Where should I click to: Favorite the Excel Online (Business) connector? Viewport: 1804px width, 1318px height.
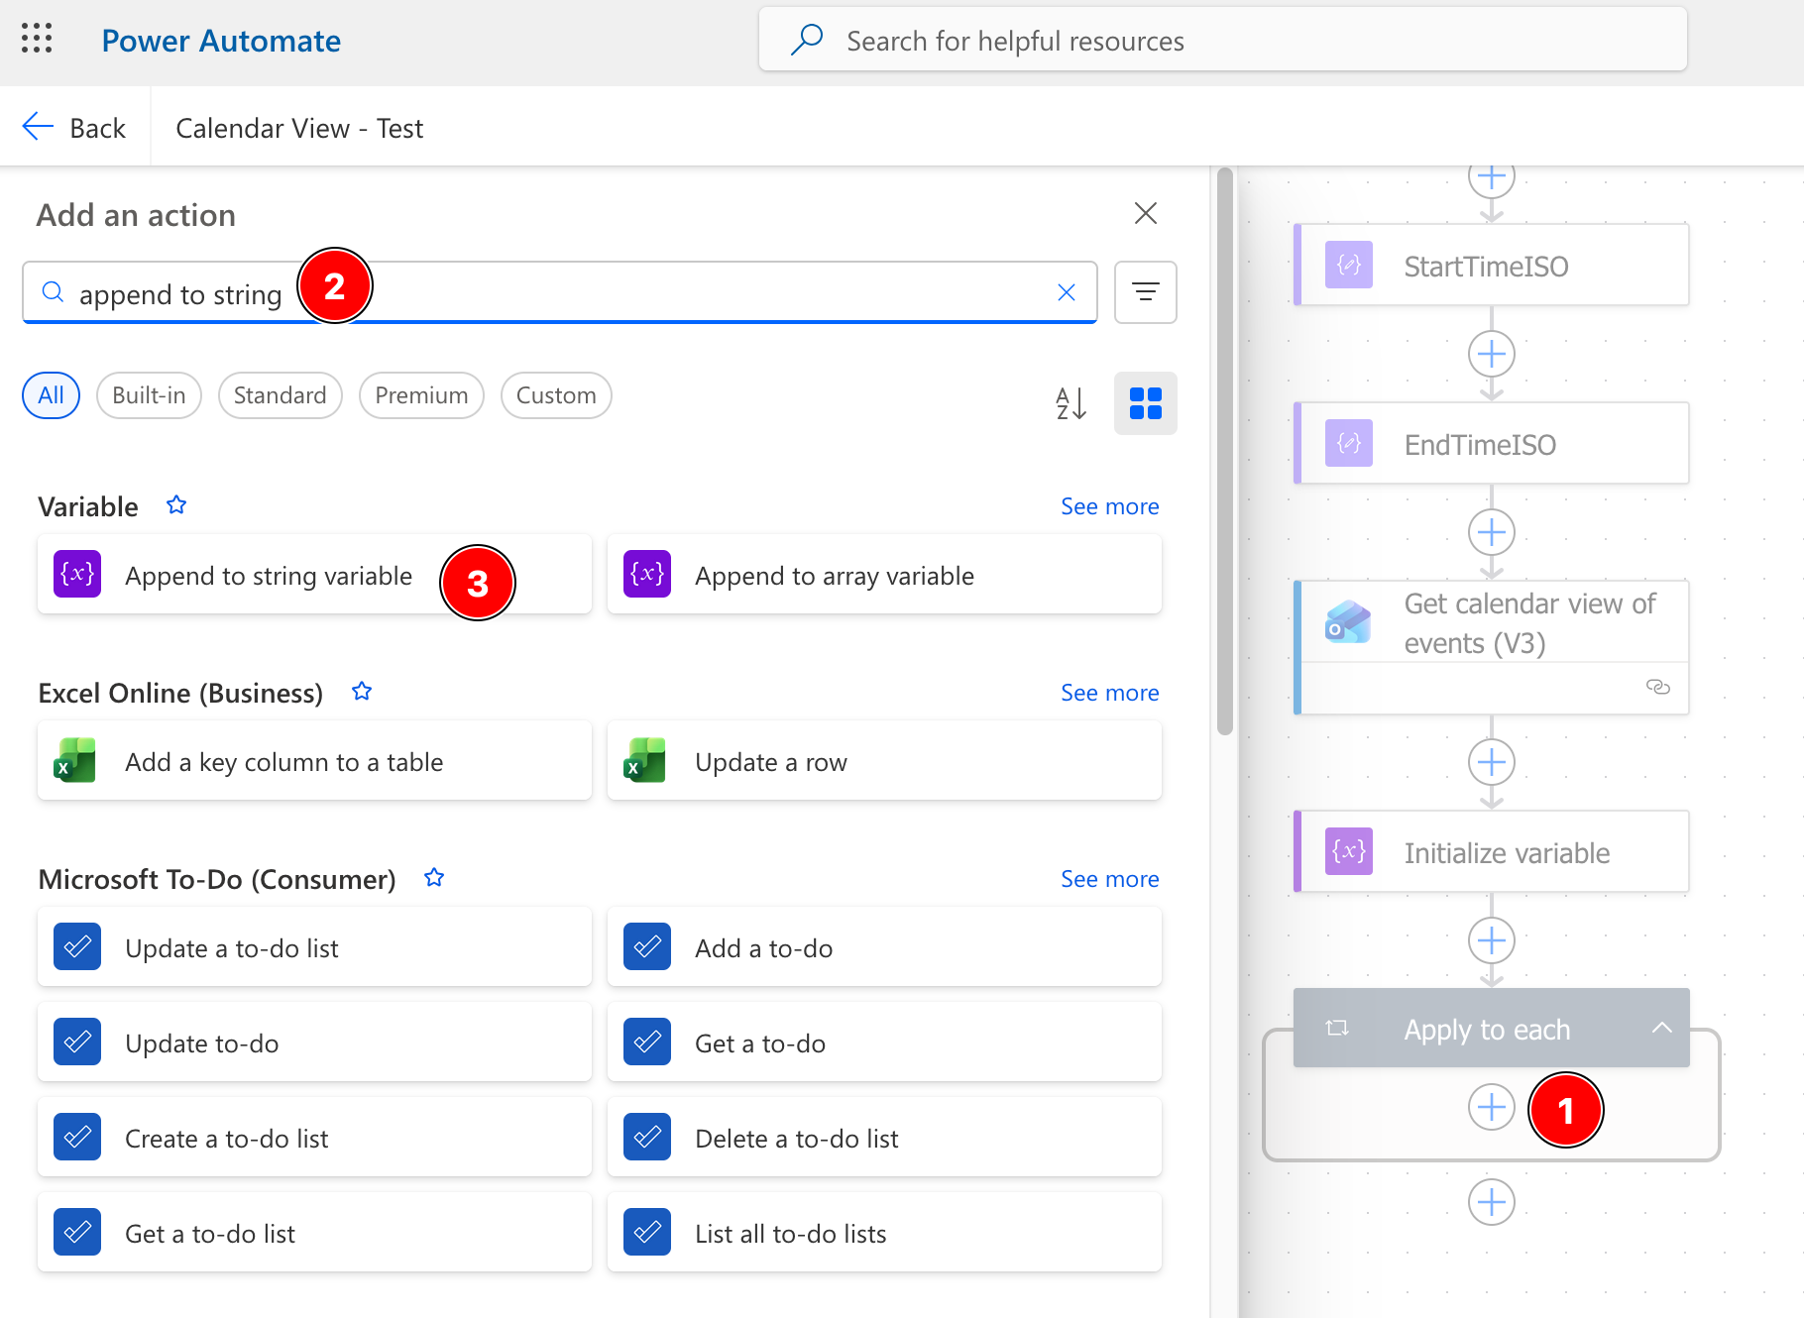[x=362, y=692]
